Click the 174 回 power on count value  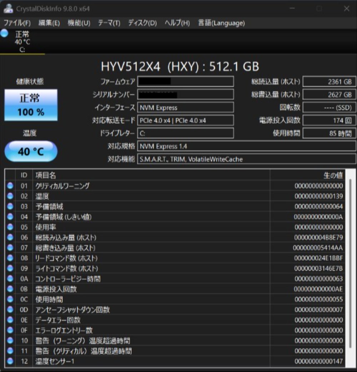coord(330,120)
